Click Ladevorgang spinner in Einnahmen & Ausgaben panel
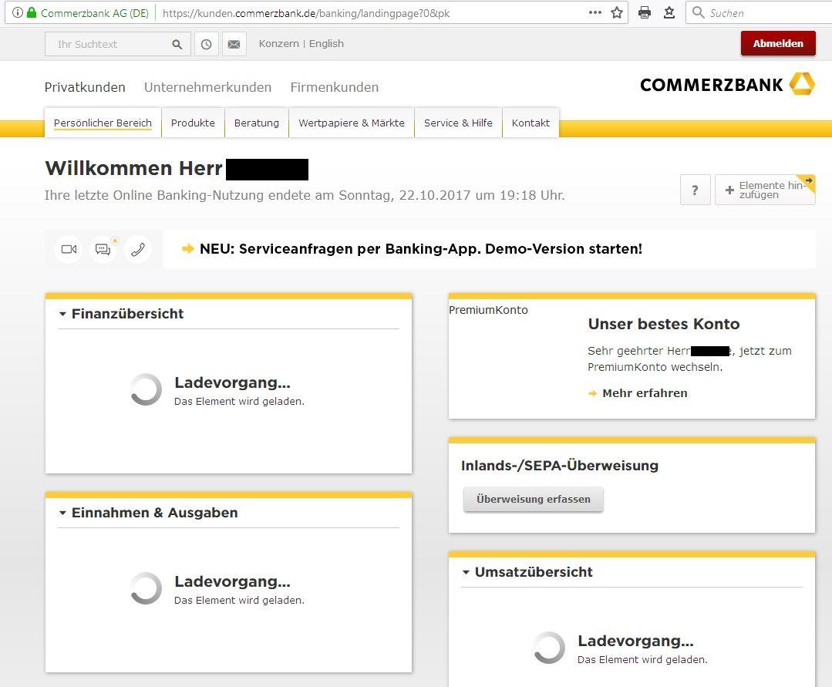832x687 pixels. [146, 588]
